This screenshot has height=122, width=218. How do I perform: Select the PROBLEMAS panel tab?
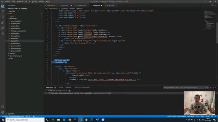(49, 87)
